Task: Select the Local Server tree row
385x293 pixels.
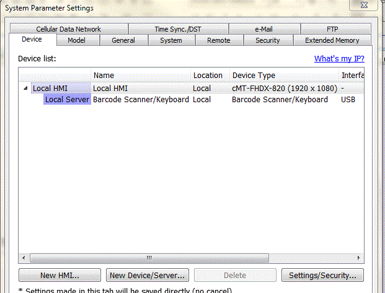Action: (68, 100)
